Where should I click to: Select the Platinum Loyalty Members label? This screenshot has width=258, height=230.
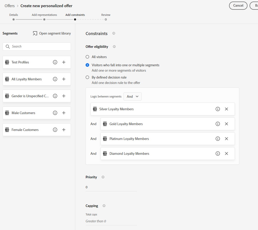[x=129, y=139]
